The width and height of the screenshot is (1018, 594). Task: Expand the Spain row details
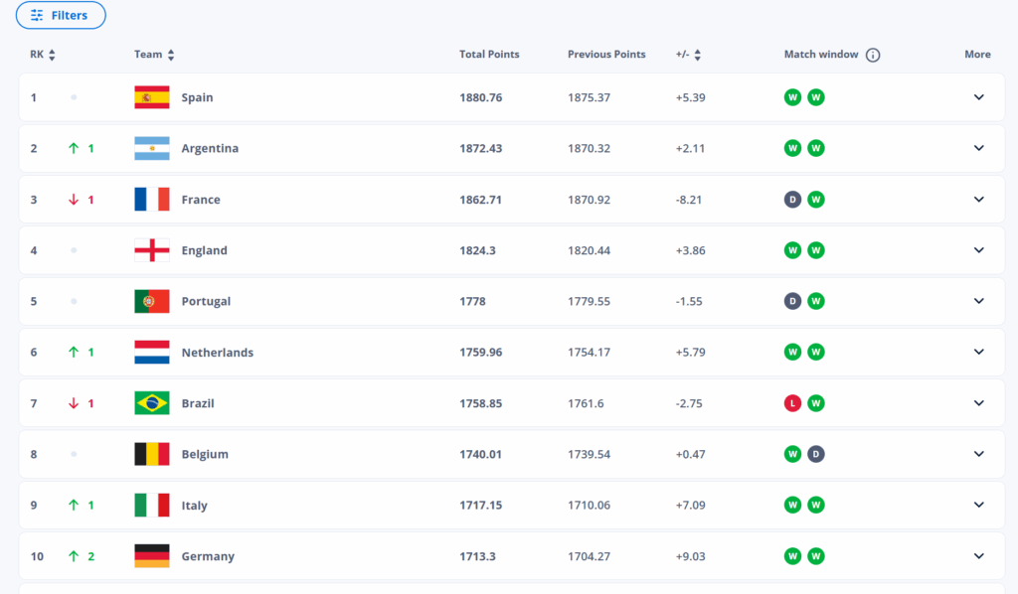pyautogui.click(x=978, y=97)
